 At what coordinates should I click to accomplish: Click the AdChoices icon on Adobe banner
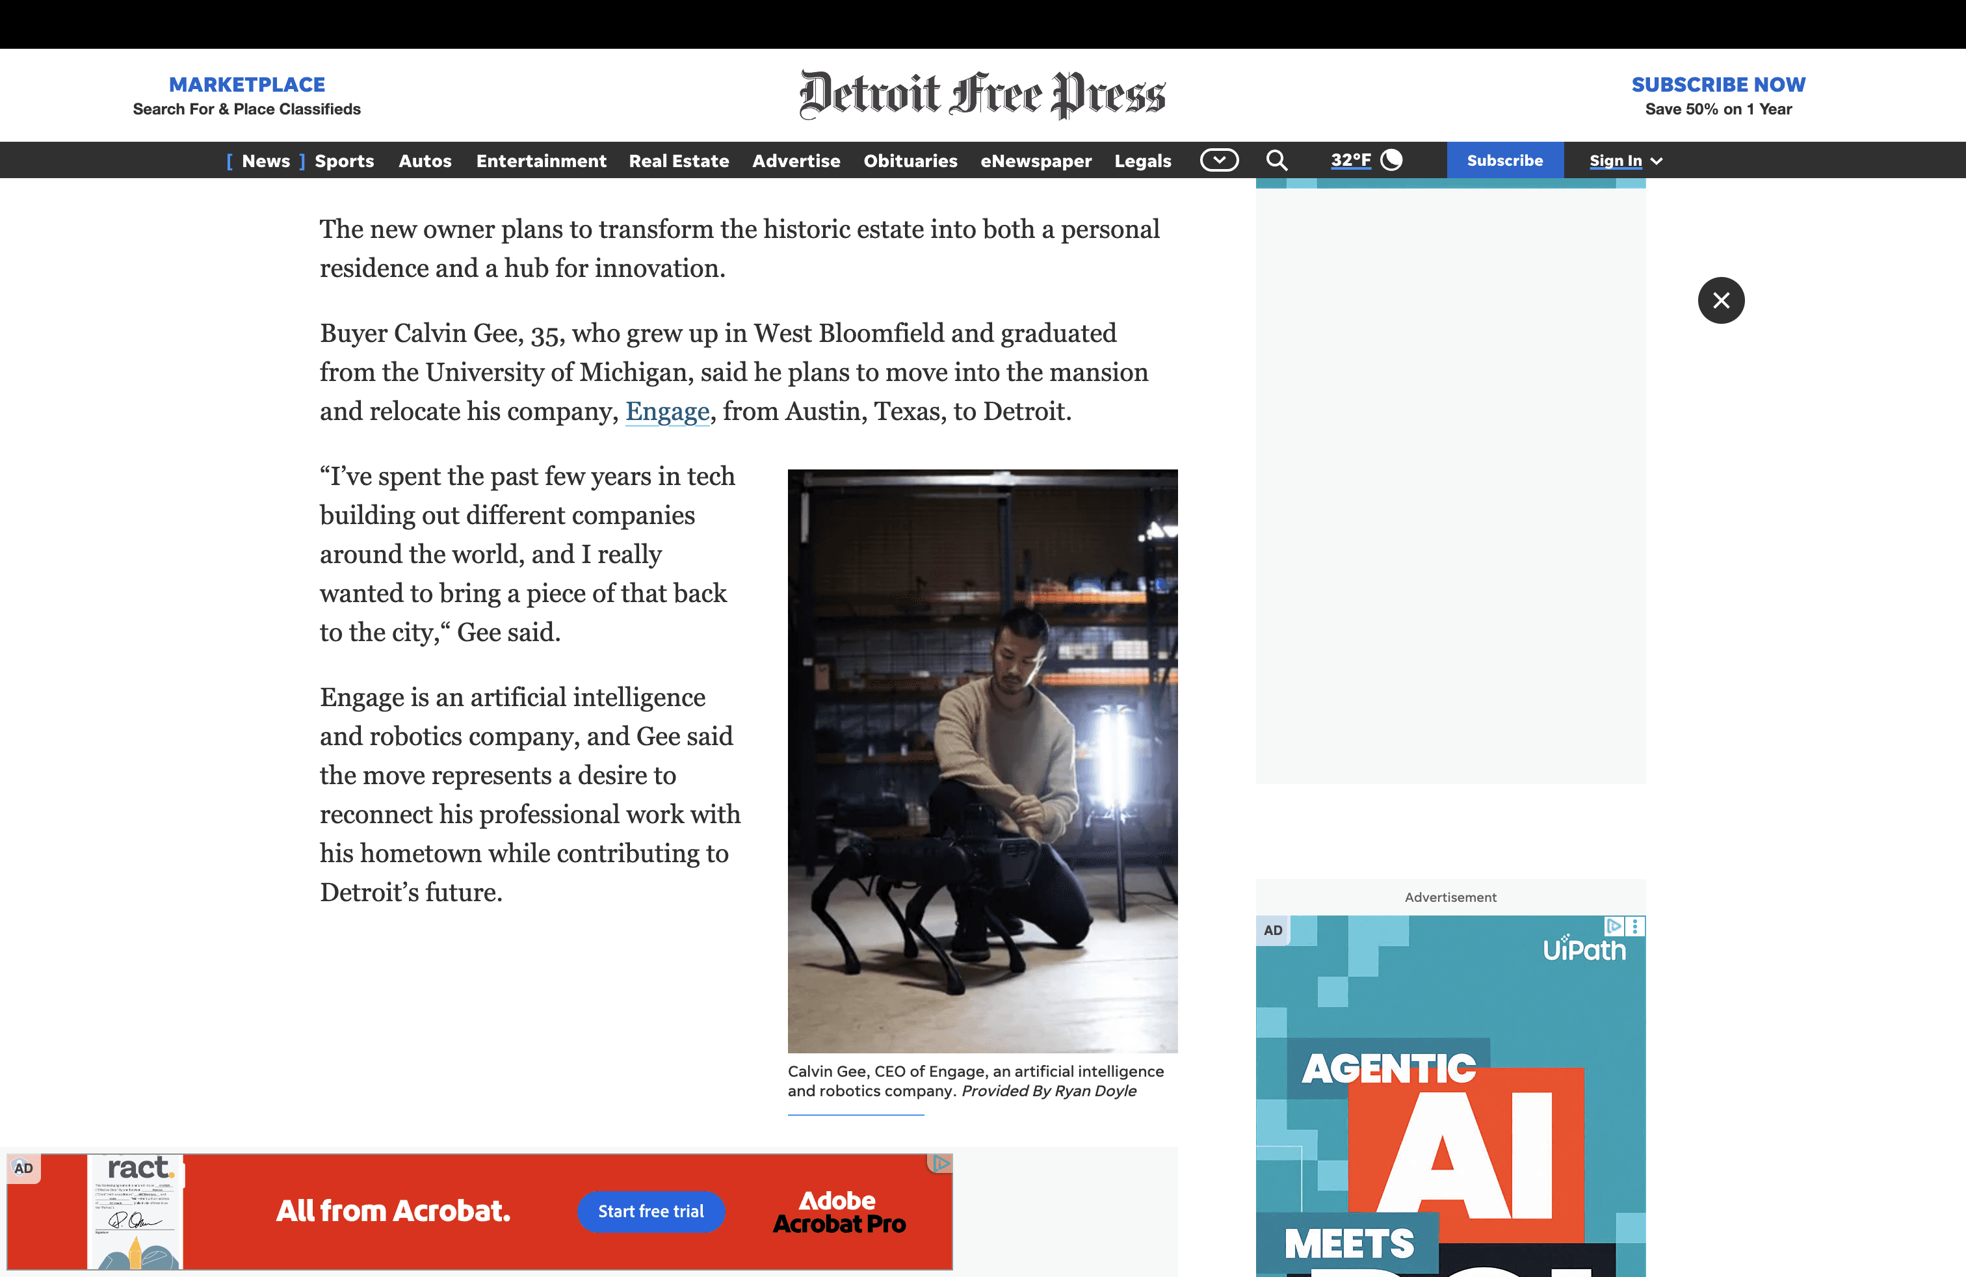pos(941,1163)
